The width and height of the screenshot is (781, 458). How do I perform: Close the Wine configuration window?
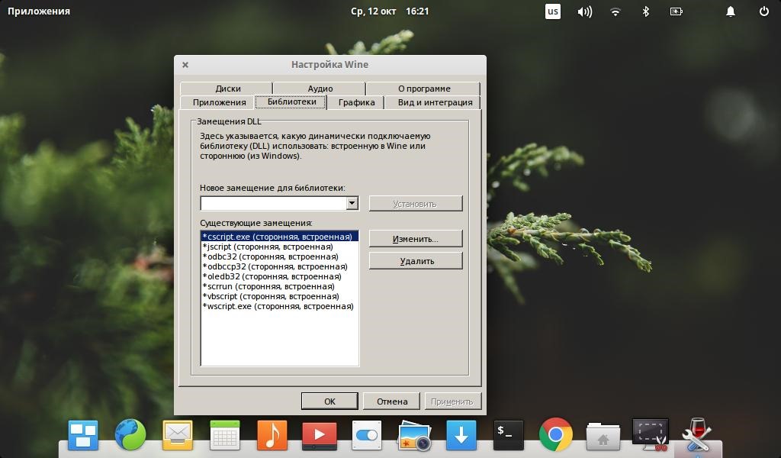[x=185, y=65]
